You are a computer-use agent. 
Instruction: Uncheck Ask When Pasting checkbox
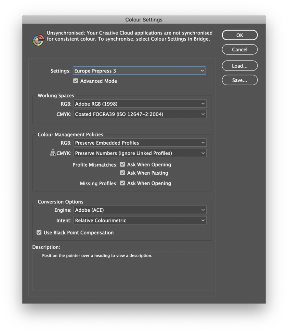[123, 173]
